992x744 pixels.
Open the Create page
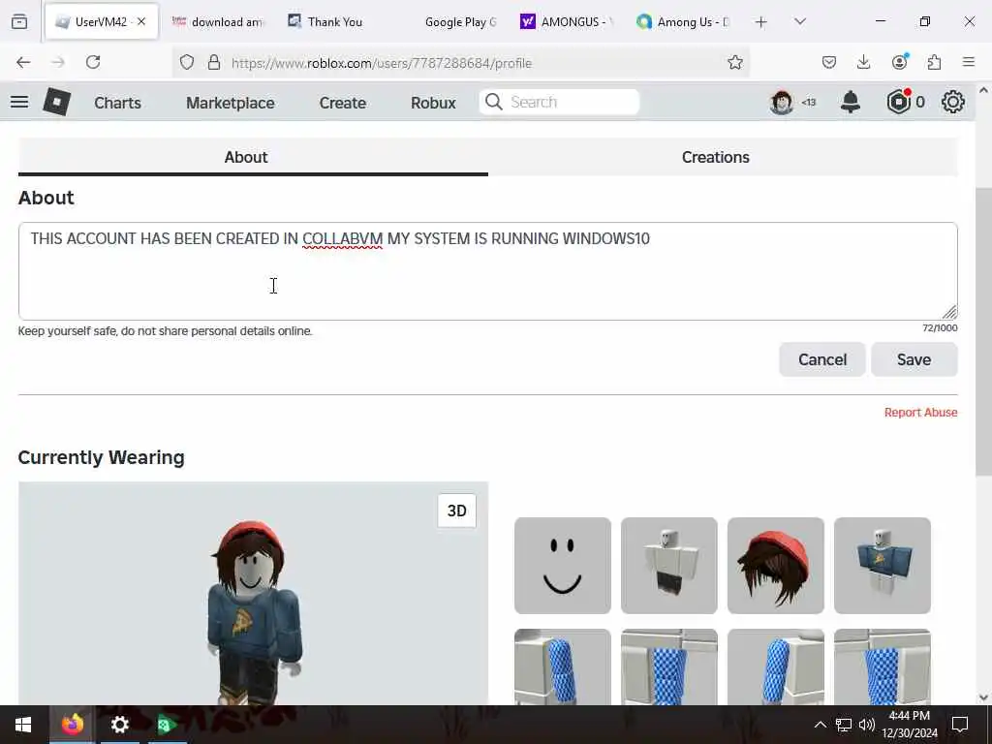point(342,103)
